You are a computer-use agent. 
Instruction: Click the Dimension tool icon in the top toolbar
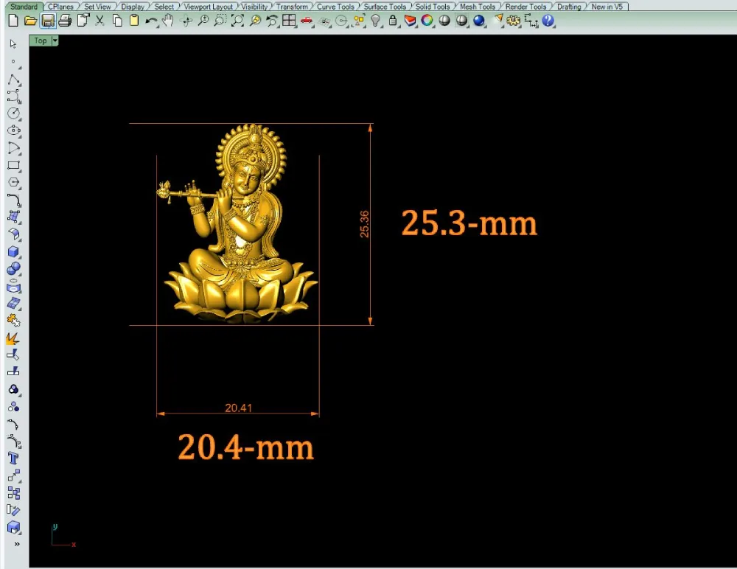coord(531,21)
